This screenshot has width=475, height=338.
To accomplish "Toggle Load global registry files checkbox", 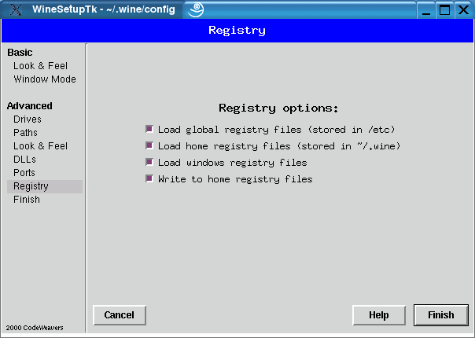I will (149, 130).
